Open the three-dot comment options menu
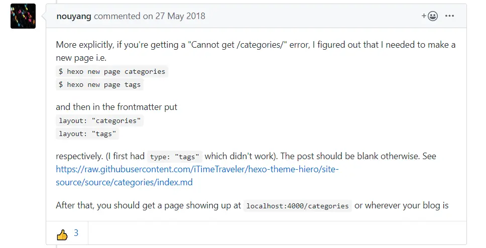This screenshot has height=248, width=486. point(449,16)
